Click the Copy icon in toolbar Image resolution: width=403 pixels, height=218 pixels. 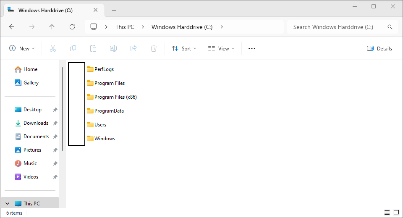tap(73, 48)
